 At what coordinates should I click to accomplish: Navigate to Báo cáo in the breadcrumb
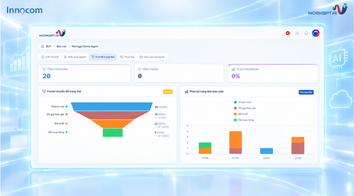tap(62, 46)
